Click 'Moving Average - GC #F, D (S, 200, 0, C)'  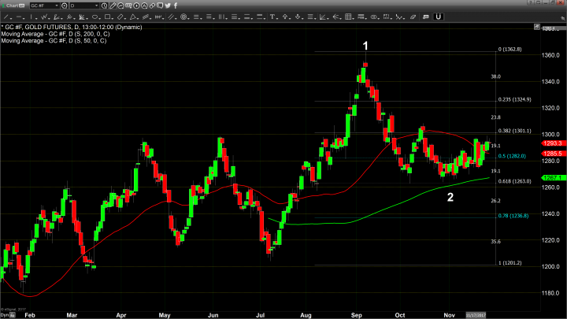(x=55, y=34)
